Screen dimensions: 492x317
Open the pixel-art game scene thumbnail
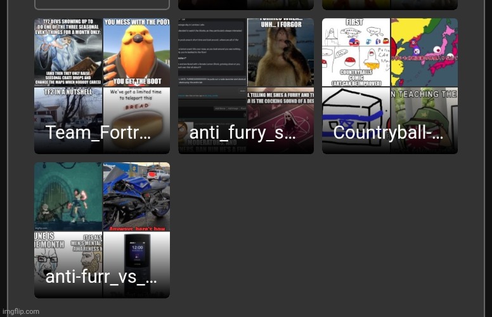[68, 197]
